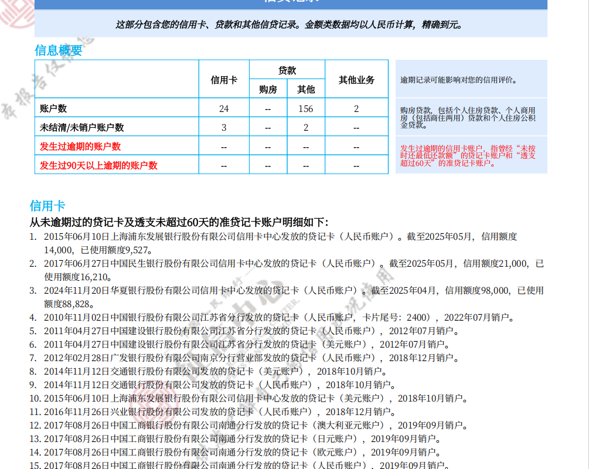Click the value 3 in the 未结清/未销户账户数 row
589x469 pixels.
pos(224,128)
